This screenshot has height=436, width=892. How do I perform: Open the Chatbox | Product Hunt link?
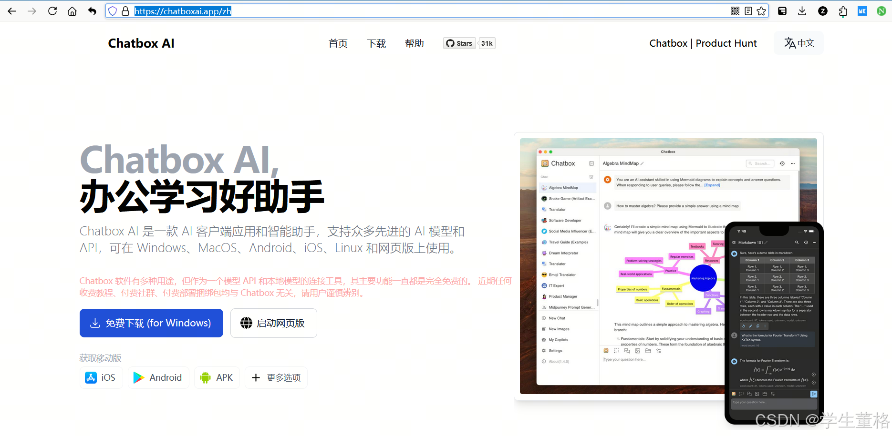pos(703,43)
